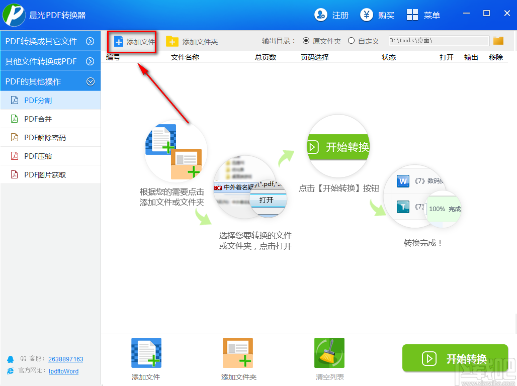Click the 输出 column header

click(x=471, y=57)
